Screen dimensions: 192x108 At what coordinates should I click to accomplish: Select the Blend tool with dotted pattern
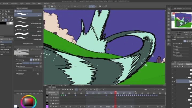pos(9,20)
